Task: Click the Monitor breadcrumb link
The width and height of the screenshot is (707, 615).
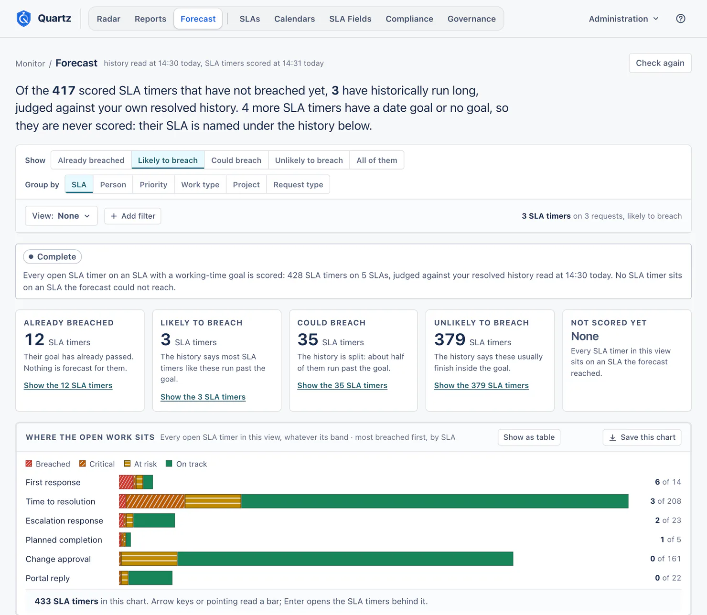Action: point(30,64)
